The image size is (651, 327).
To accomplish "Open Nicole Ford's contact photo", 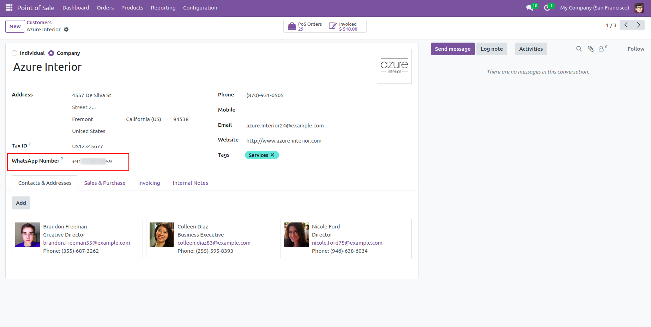I will tap(296, 235).
